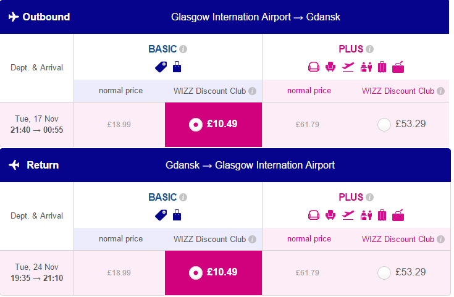Click outbound PLUS airplane takeoff icon
Viewport: 454px width, 297px height.
coord(348,67)
